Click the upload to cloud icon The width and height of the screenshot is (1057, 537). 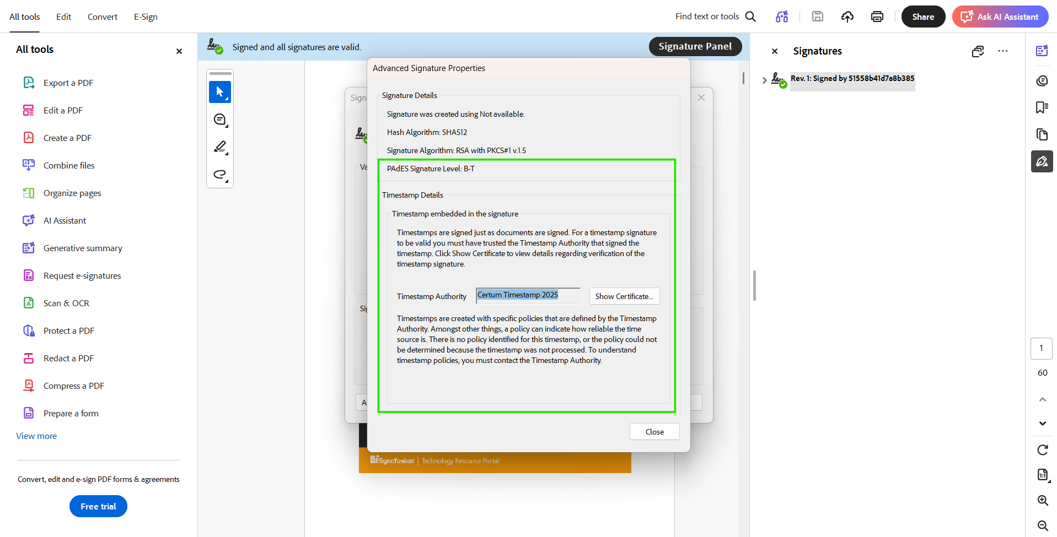click(847, 17)
